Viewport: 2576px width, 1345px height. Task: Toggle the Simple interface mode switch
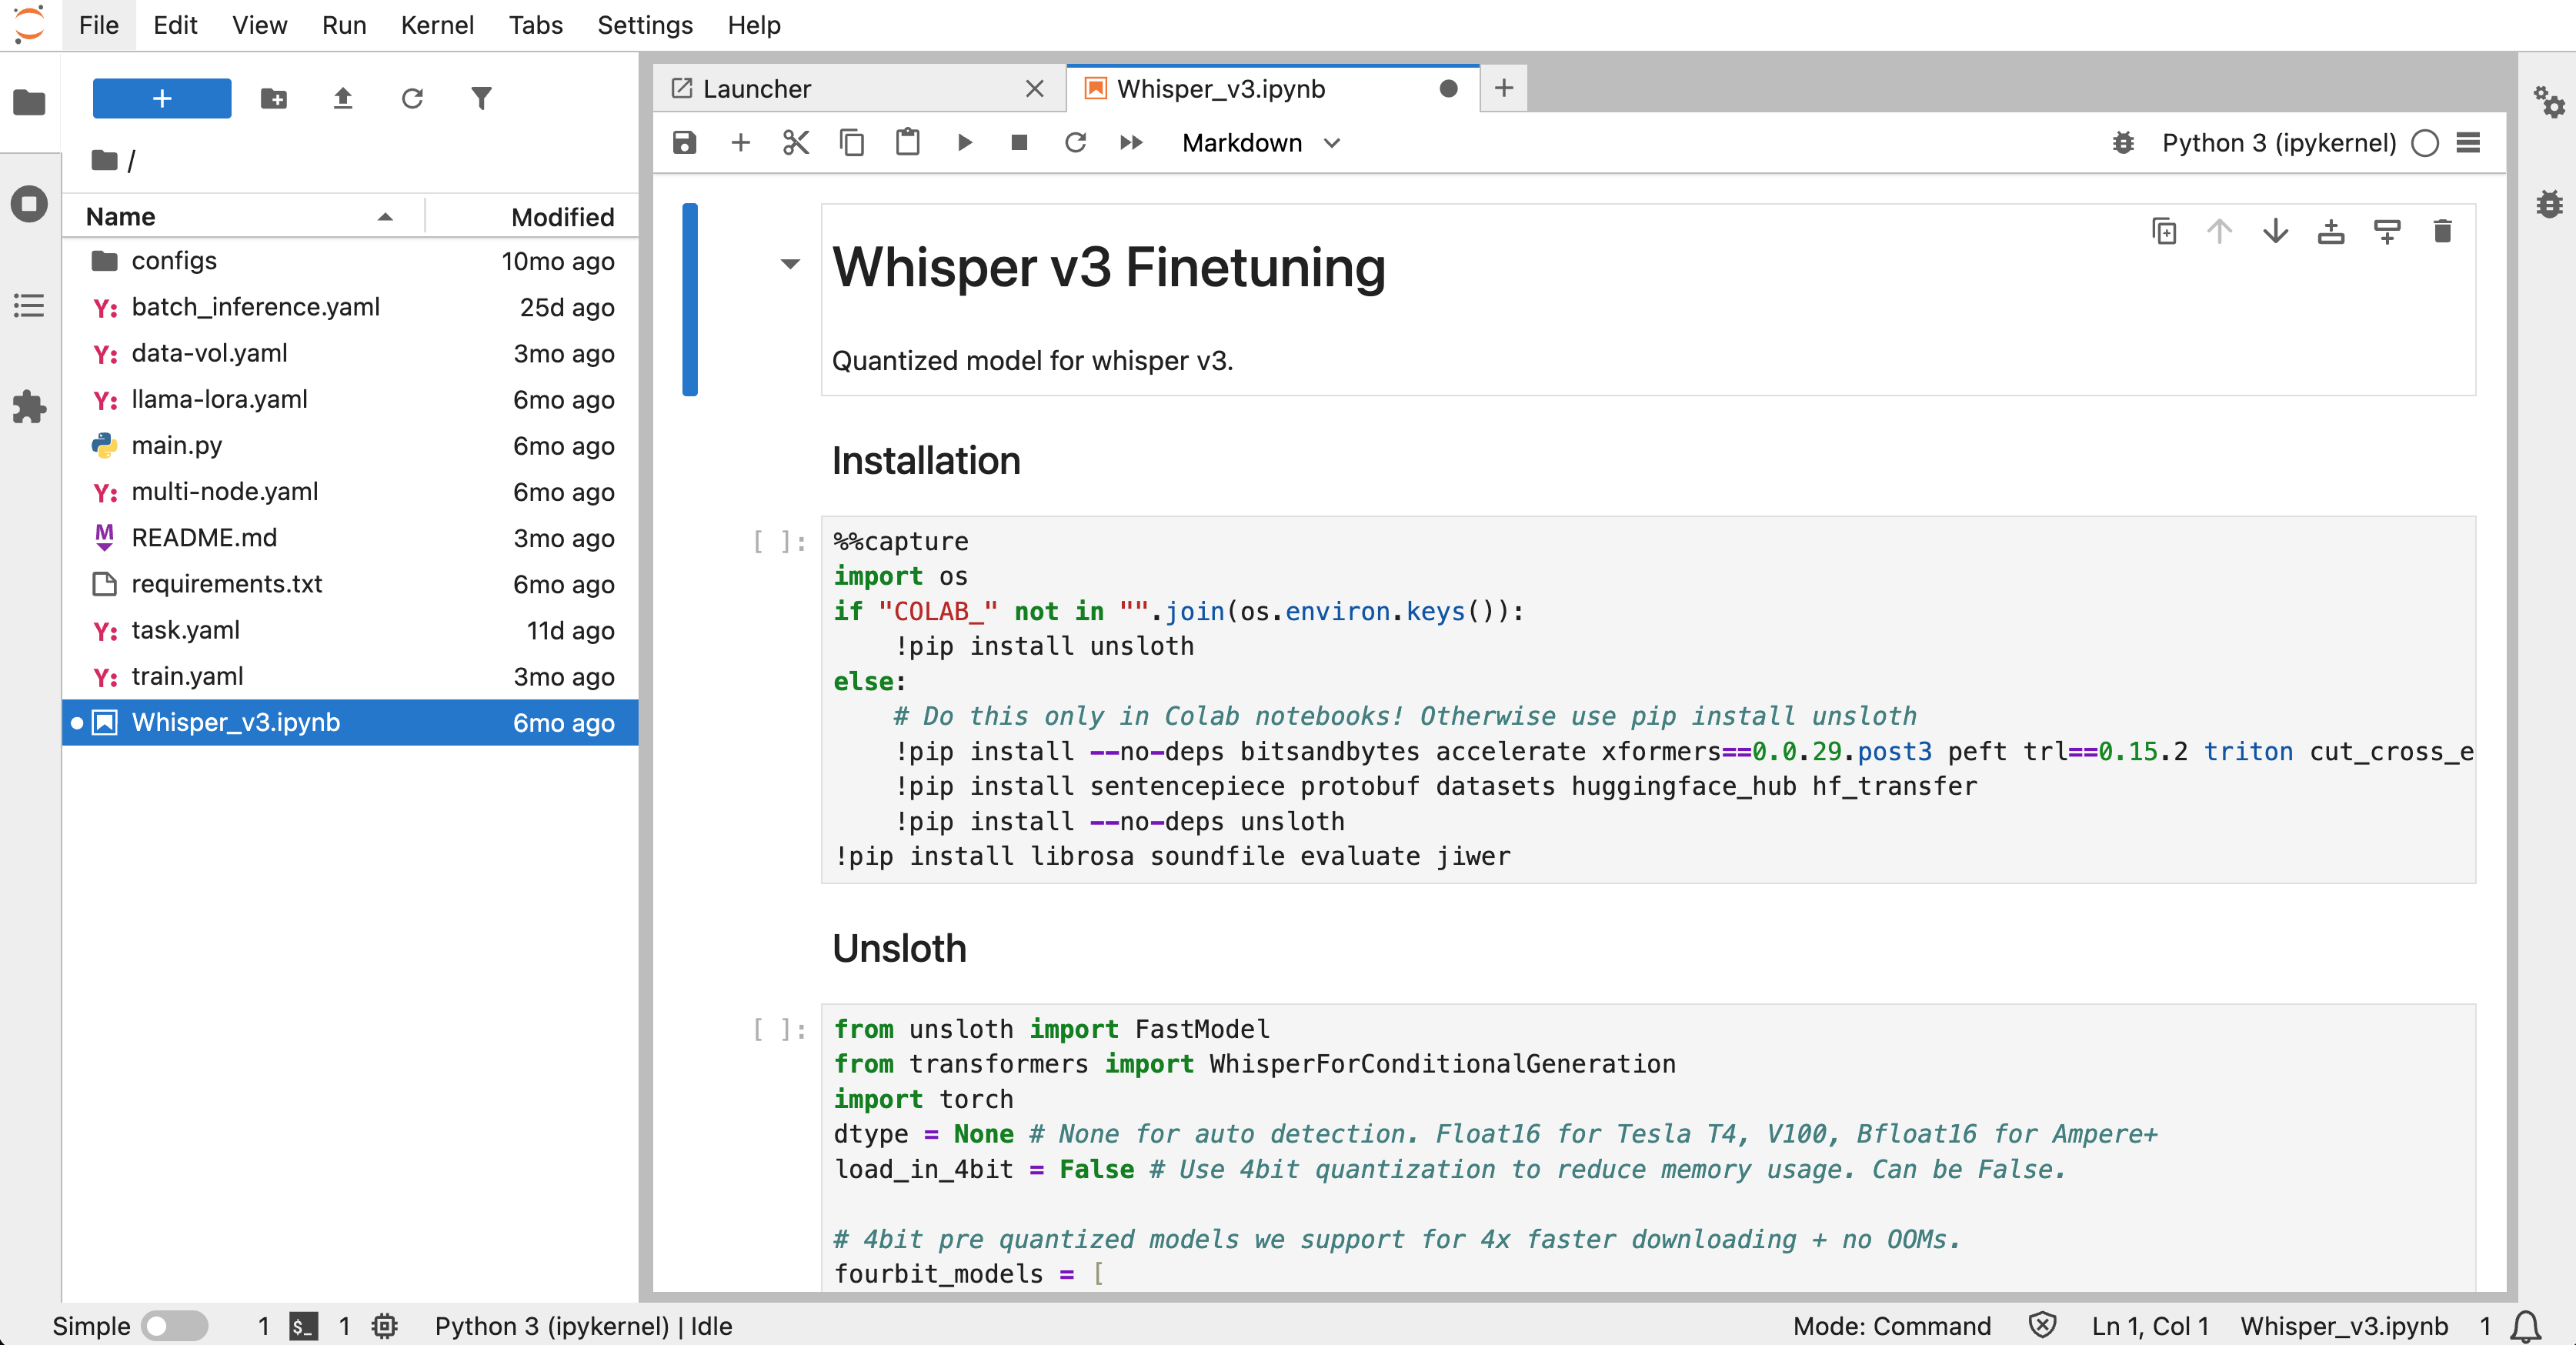[x=174, y=1326]
